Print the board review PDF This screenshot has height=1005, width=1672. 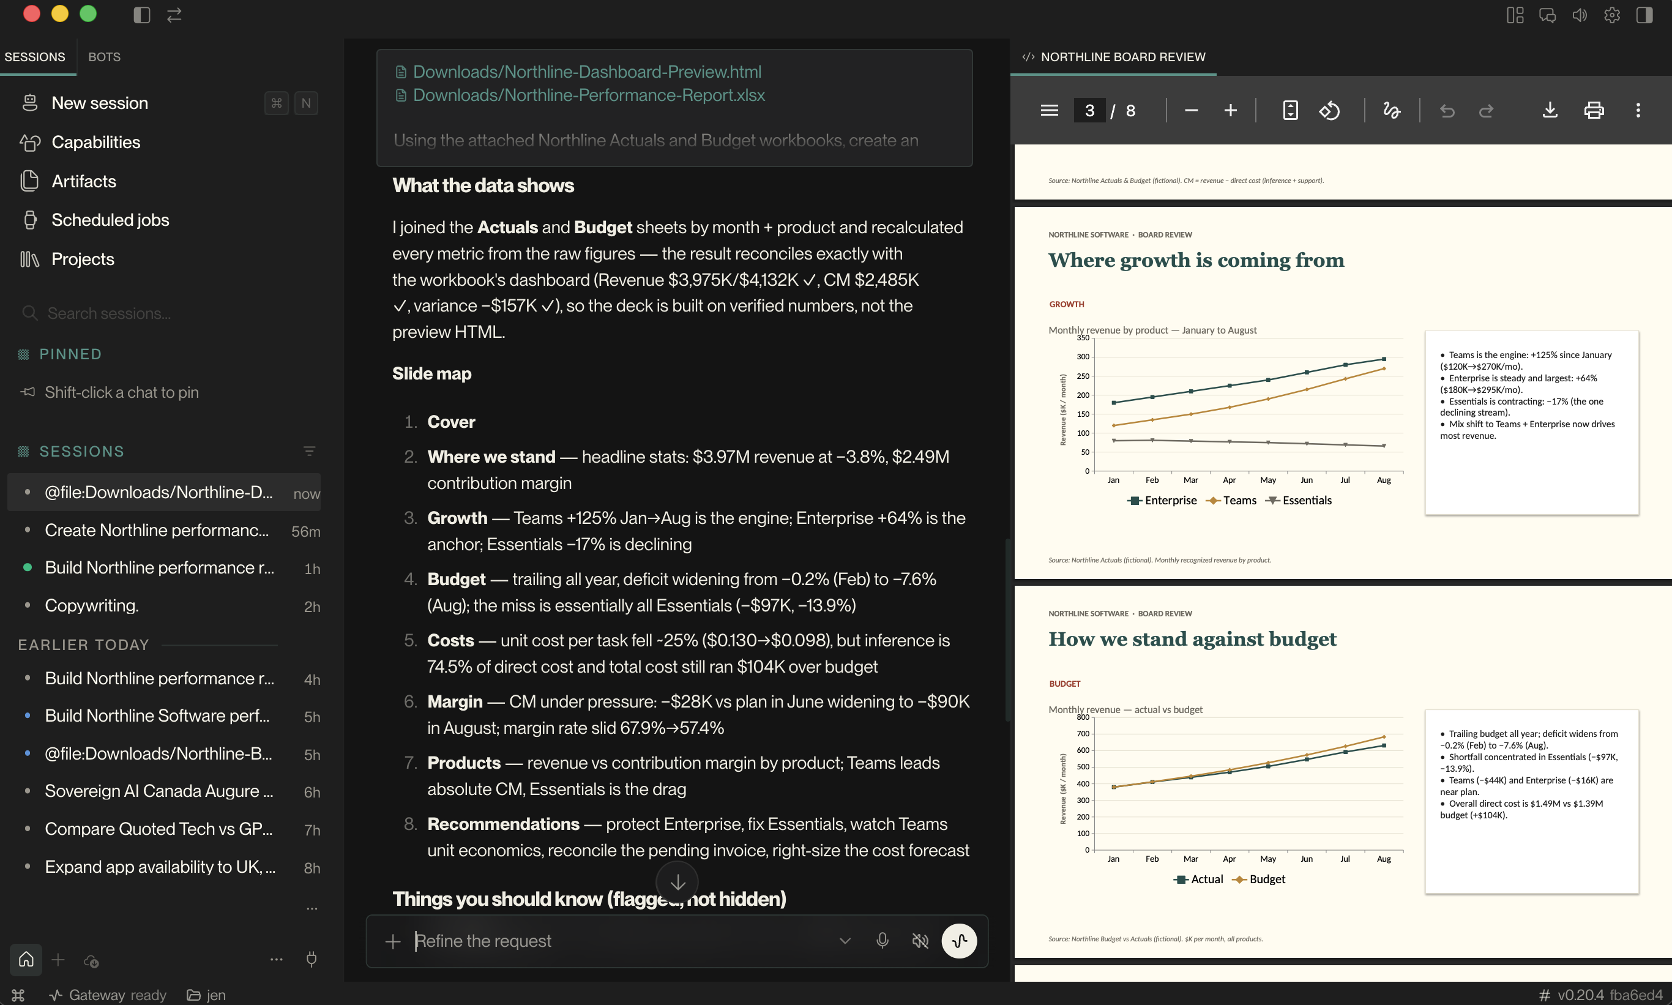[1594, 110]
